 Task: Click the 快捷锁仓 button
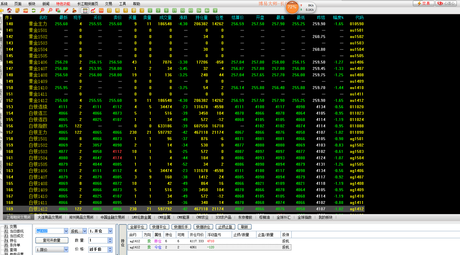click(203, 227)
